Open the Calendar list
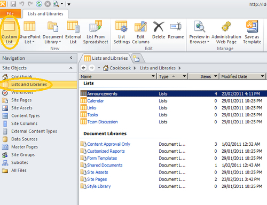The width and height of the screenshot is (267, 205). [x=96, y=101]
